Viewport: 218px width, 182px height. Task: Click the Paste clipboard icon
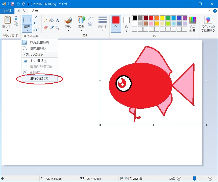pyautogui.click(x=8, y=20)
